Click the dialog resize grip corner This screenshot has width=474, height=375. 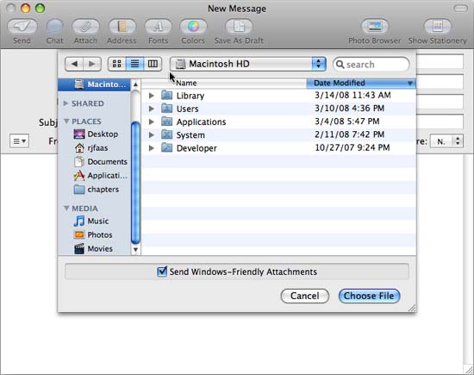click(412, 308)
